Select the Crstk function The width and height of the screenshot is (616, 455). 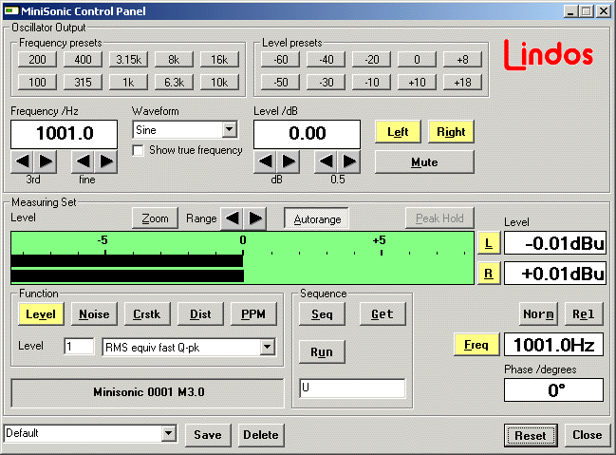(147, 314)
